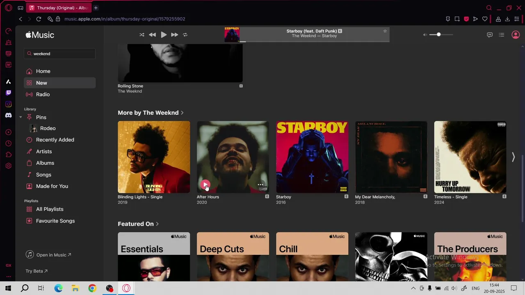Open the Essentials playlist tile
This screenshot has width=525, height=295.
coord(154,256)
